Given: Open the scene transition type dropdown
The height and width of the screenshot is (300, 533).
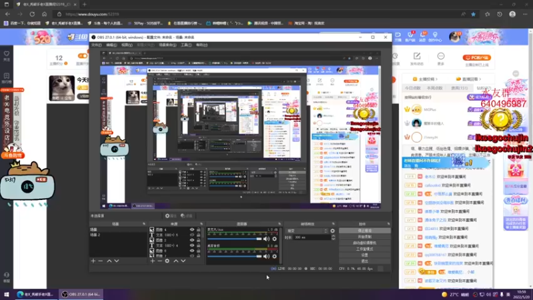Looking at the screenshot, I should 306,231.
